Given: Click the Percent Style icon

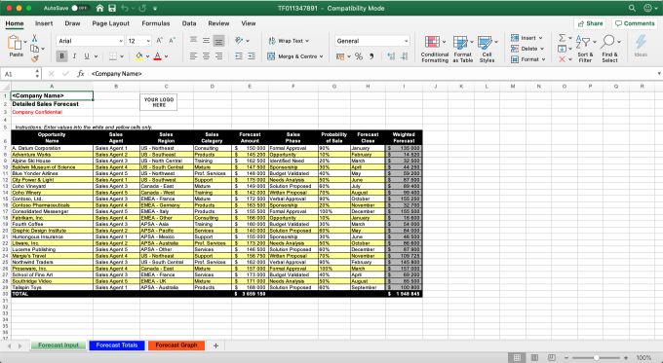Looking at the screenshot, I should pyautogui.click(x=359, y=56).
